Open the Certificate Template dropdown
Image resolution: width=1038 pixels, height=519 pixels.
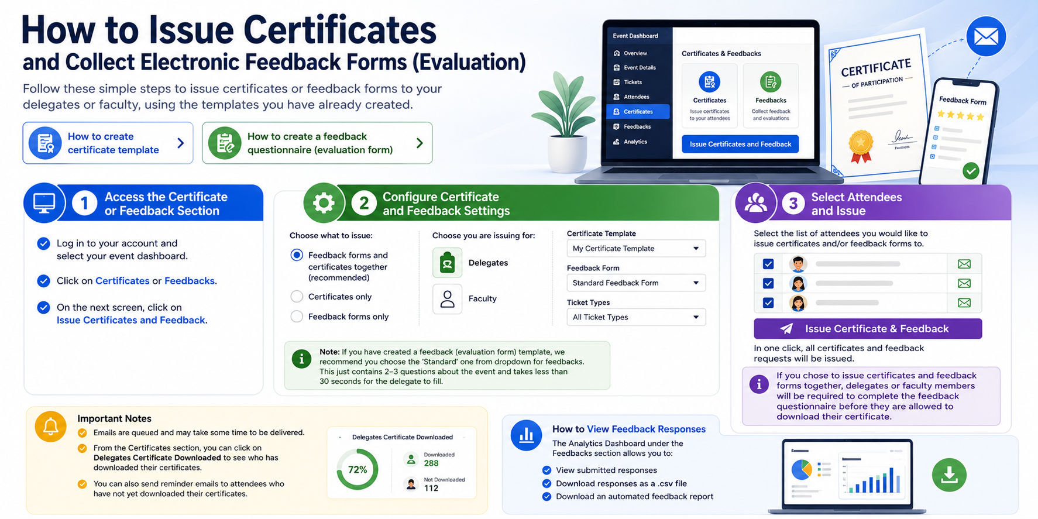pyautogui.click(x=636, y=248)
